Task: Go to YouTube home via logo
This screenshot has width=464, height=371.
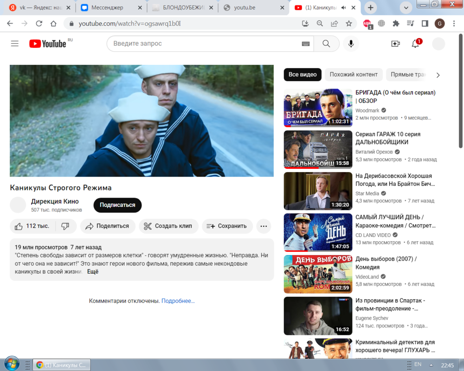Action: click(x=48, y=44)
